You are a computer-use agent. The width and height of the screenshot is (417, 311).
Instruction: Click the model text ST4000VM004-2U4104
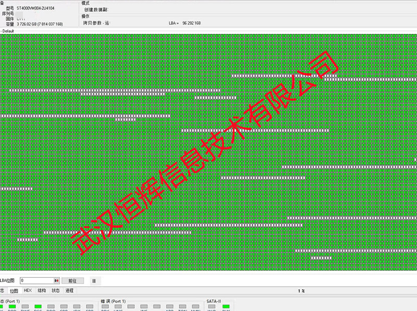tap(35, 8)
